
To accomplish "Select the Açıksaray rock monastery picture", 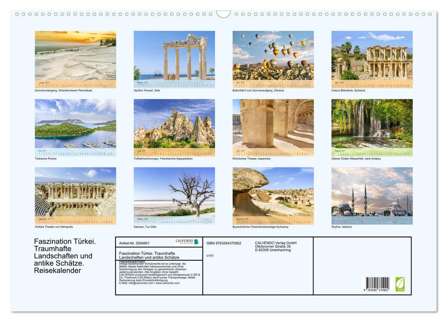I will click(x=273, y=196).
